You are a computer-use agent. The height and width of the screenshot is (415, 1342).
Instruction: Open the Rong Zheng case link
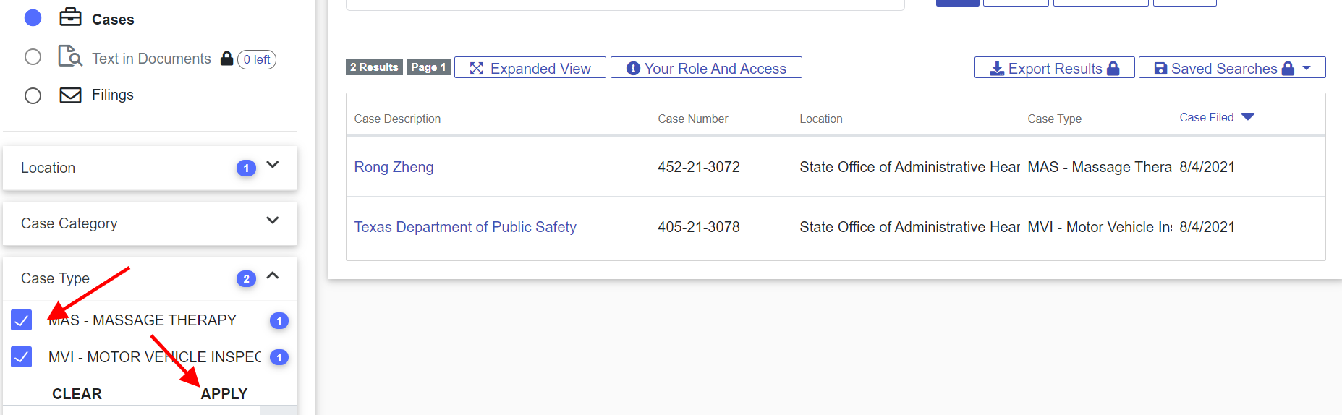pos(394,167)
